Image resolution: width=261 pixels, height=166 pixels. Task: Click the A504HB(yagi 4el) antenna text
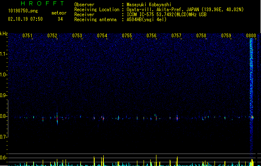[x=146, y=20]
